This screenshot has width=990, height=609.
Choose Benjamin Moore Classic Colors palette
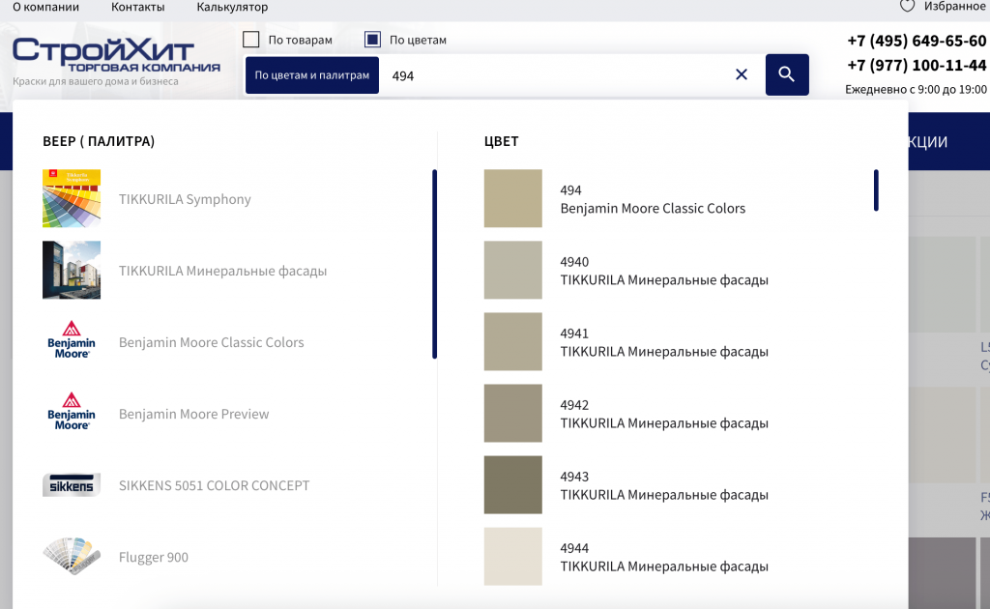[212, 342]
